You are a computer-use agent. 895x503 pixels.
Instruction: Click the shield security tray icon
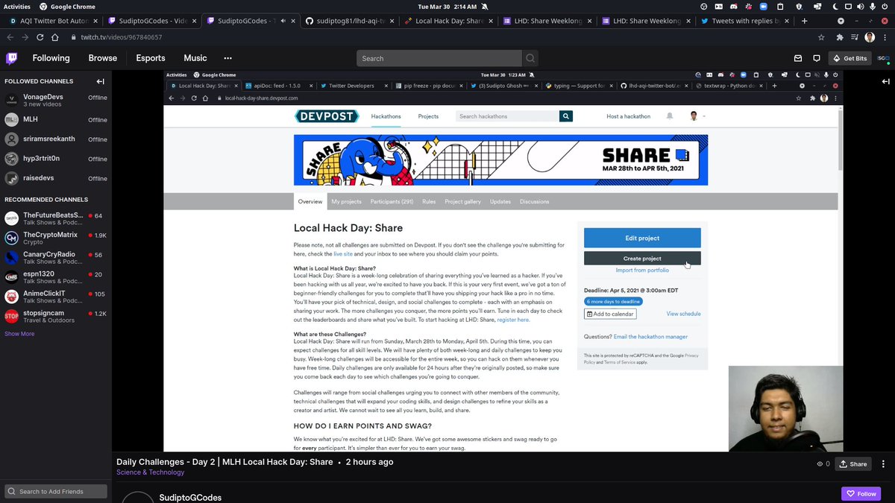pyautogui.click(x=798, y=6)
